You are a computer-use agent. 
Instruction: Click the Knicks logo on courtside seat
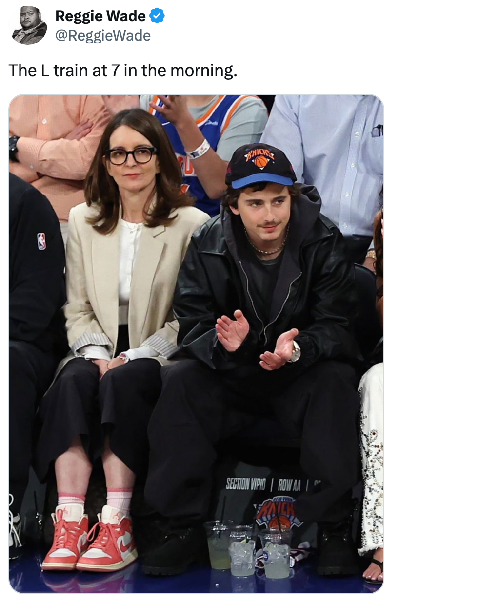click(276, 512)
